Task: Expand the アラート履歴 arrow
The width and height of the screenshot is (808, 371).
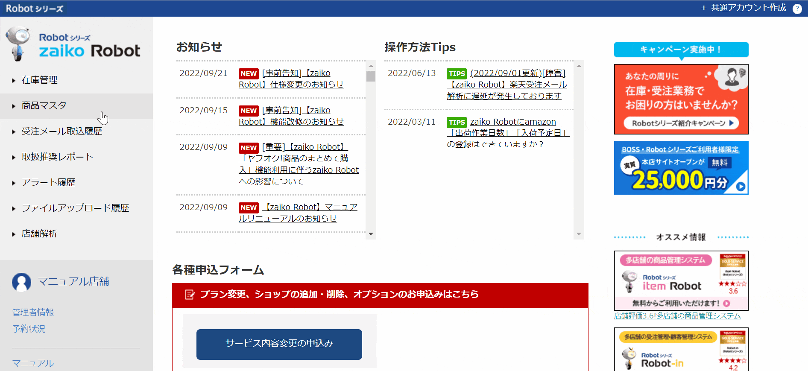Action: coord(14,183)
